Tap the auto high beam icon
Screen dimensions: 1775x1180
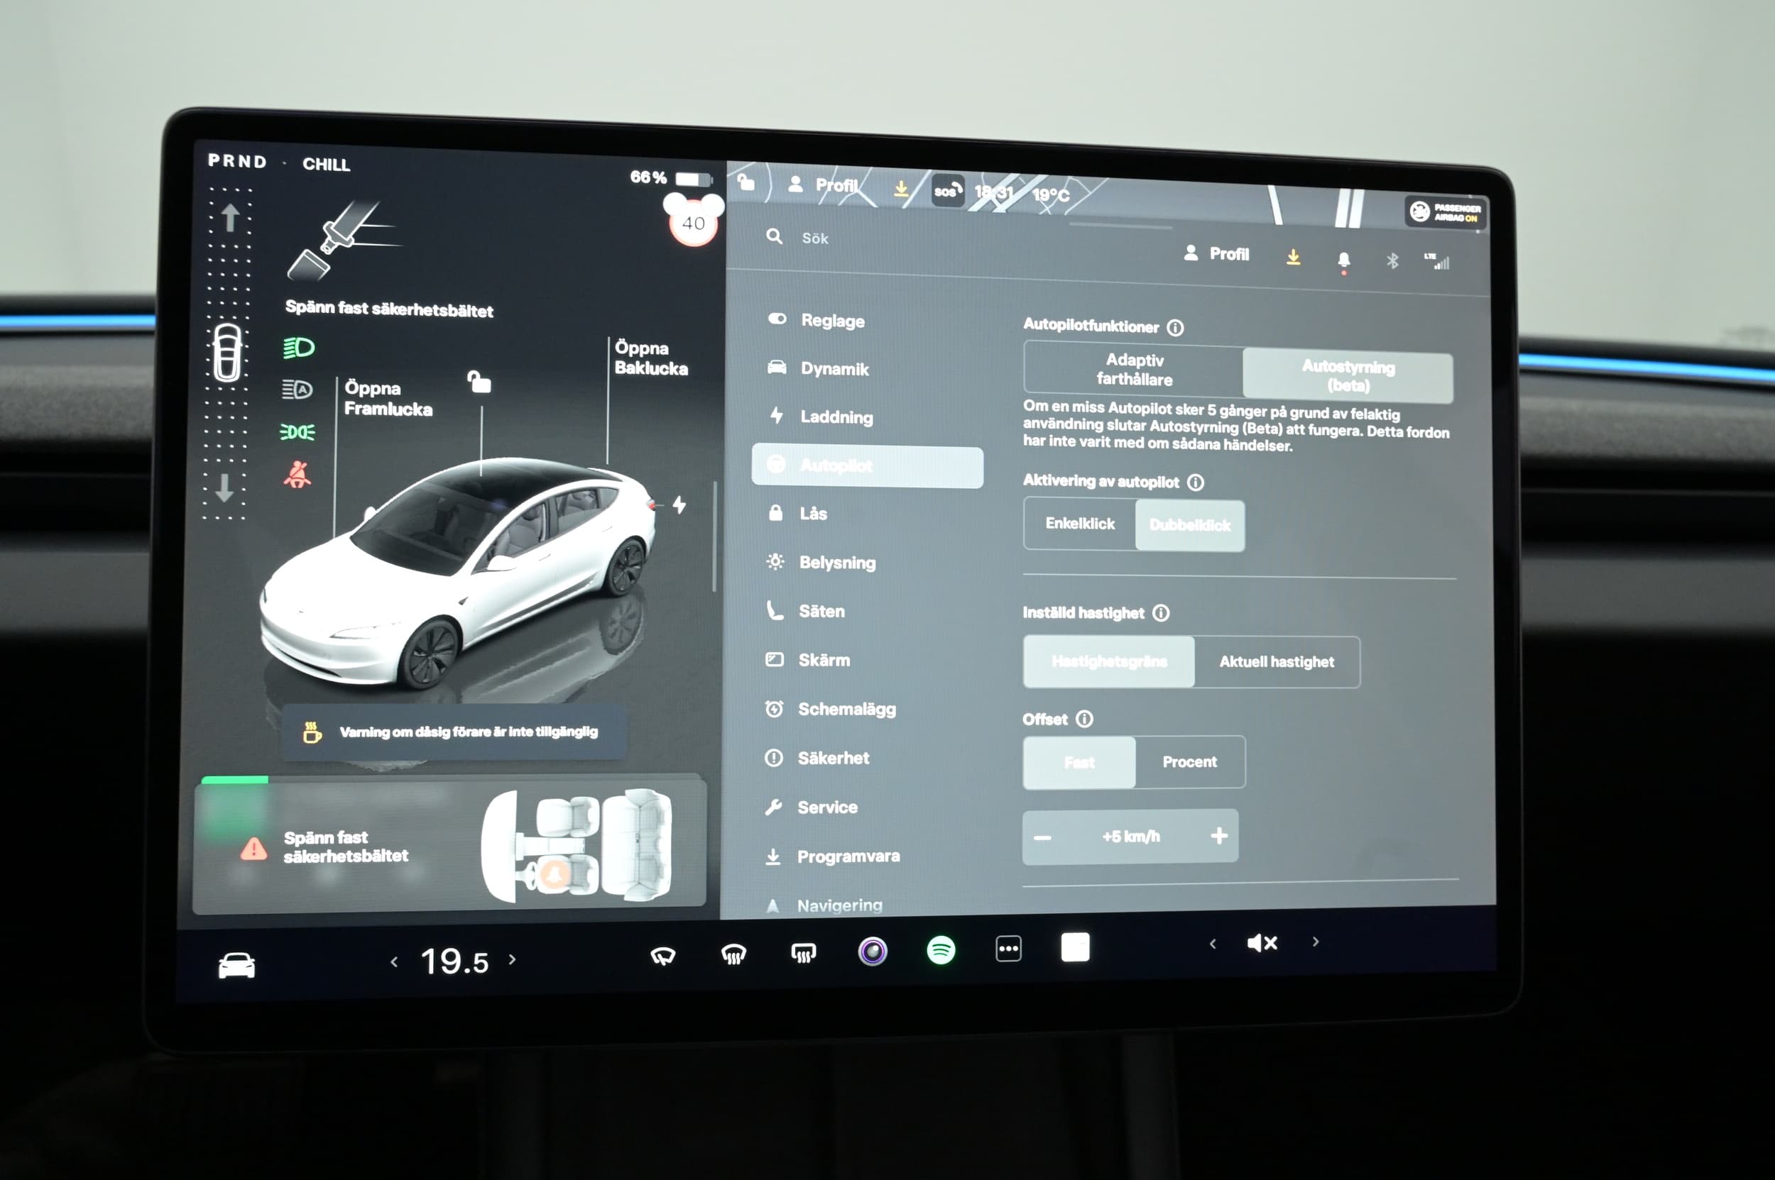(x=297, y=389)
